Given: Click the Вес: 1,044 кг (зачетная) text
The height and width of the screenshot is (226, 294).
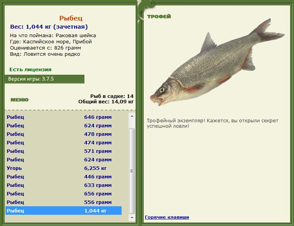Looking at the screenshot, I should 49,27.
